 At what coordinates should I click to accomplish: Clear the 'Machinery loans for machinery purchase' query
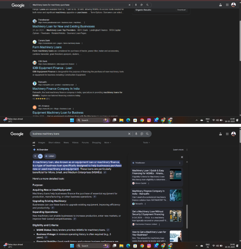click(x=129, y=5)
